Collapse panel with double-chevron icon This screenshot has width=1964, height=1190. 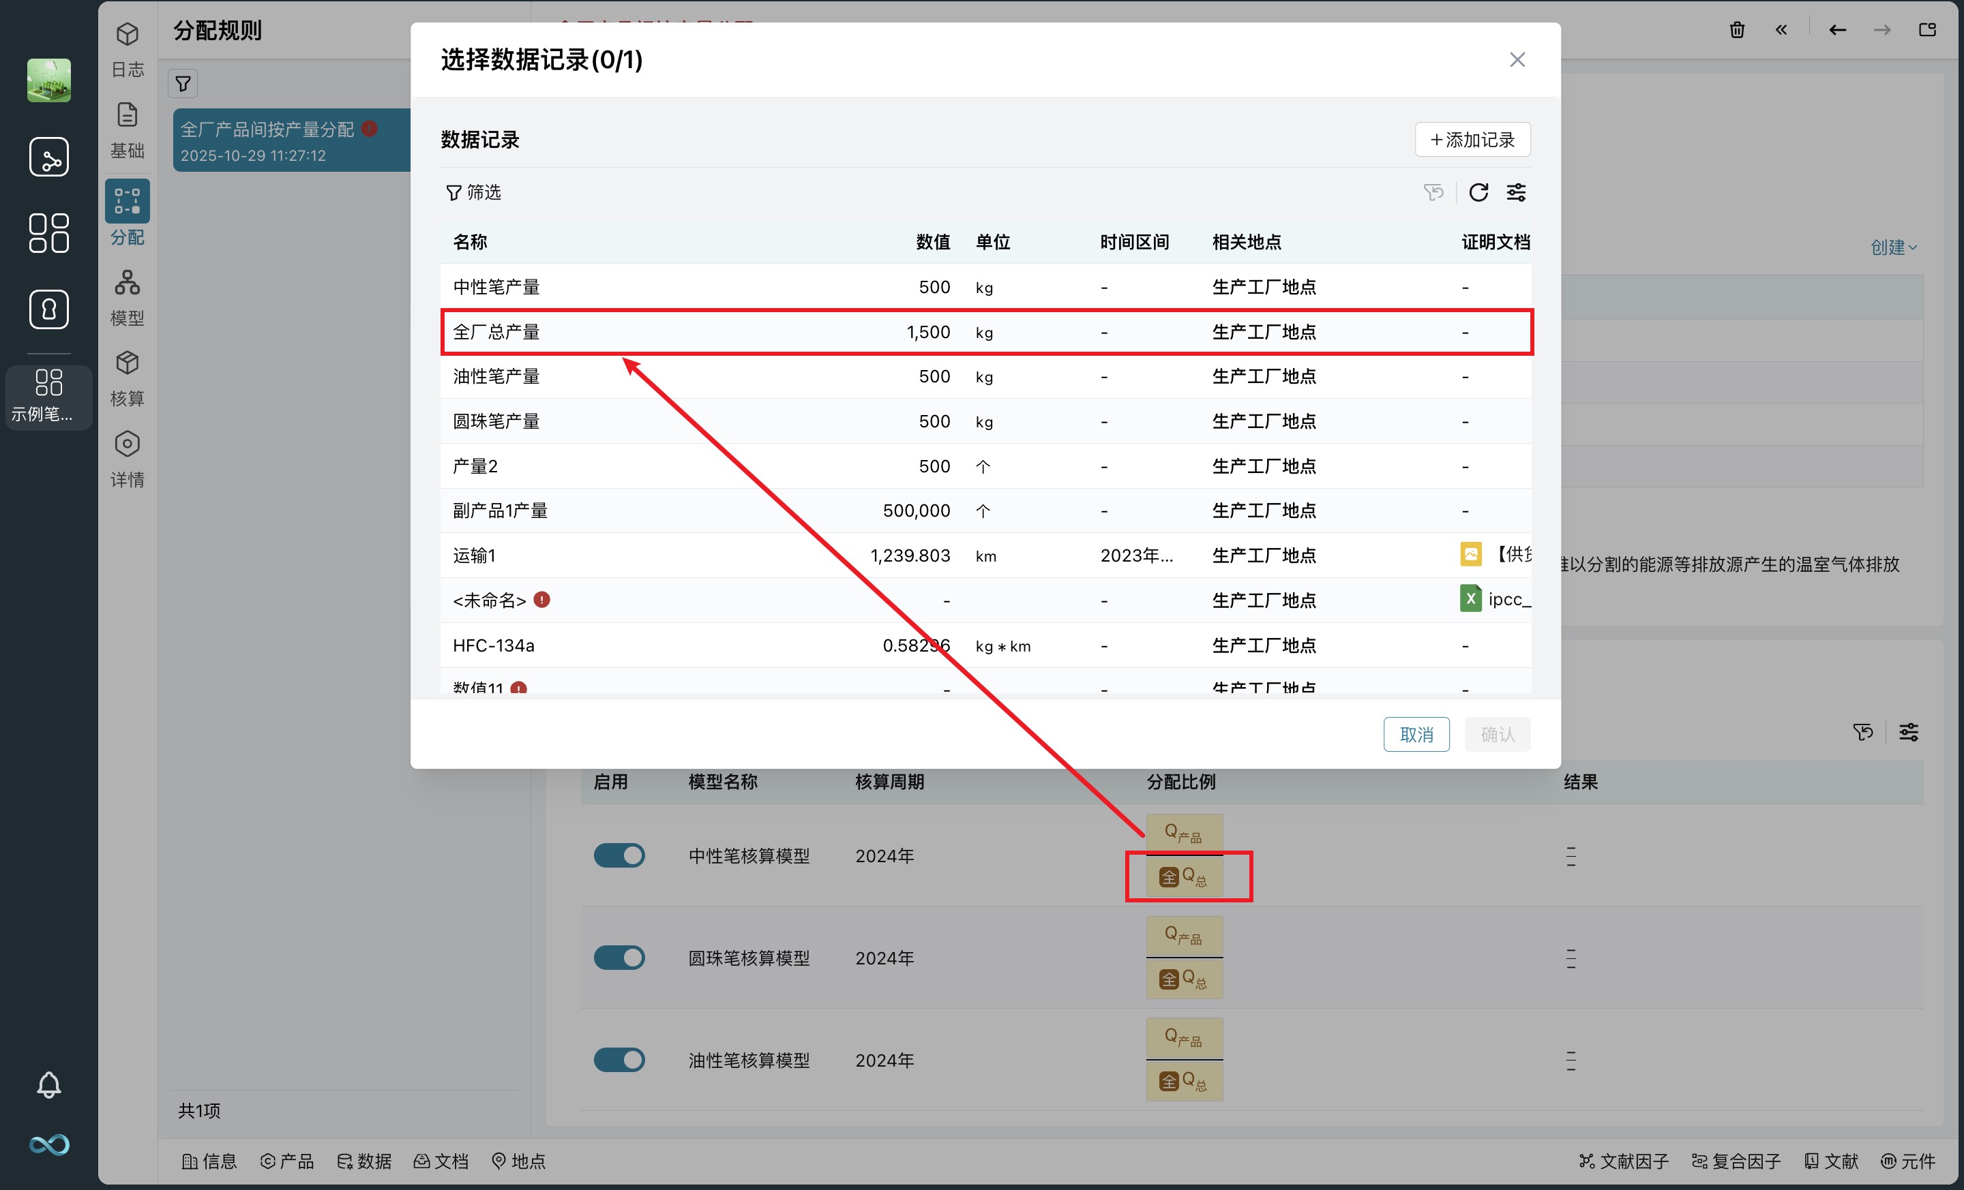[1781, 30]
